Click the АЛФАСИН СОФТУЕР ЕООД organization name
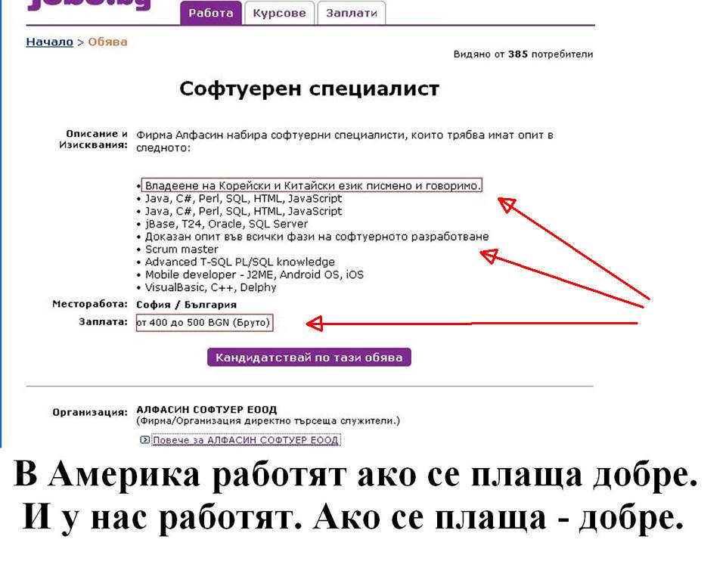The image size is (726, 586). pos(206,410)
